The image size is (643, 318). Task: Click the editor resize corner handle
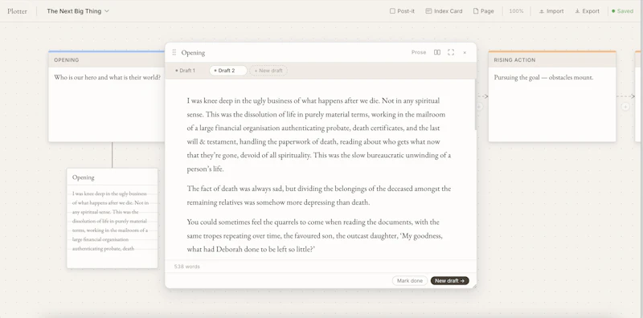click(x=474, y=286)
